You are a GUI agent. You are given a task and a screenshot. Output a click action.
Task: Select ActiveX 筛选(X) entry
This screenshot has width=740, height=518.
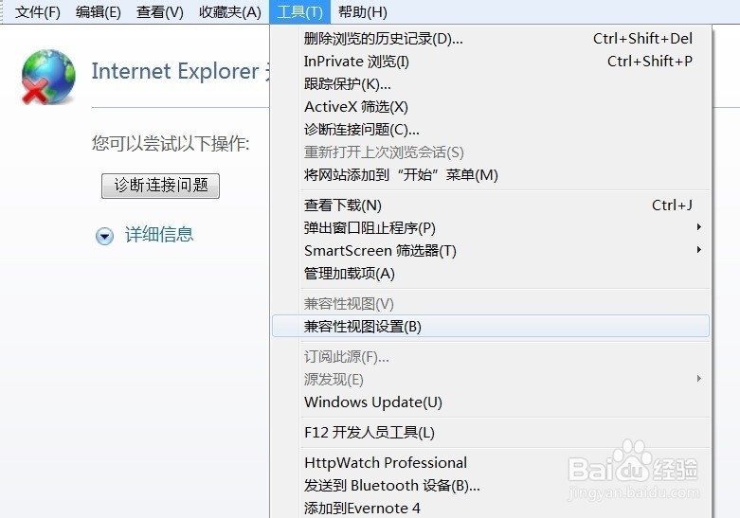(x=491, y=107)
